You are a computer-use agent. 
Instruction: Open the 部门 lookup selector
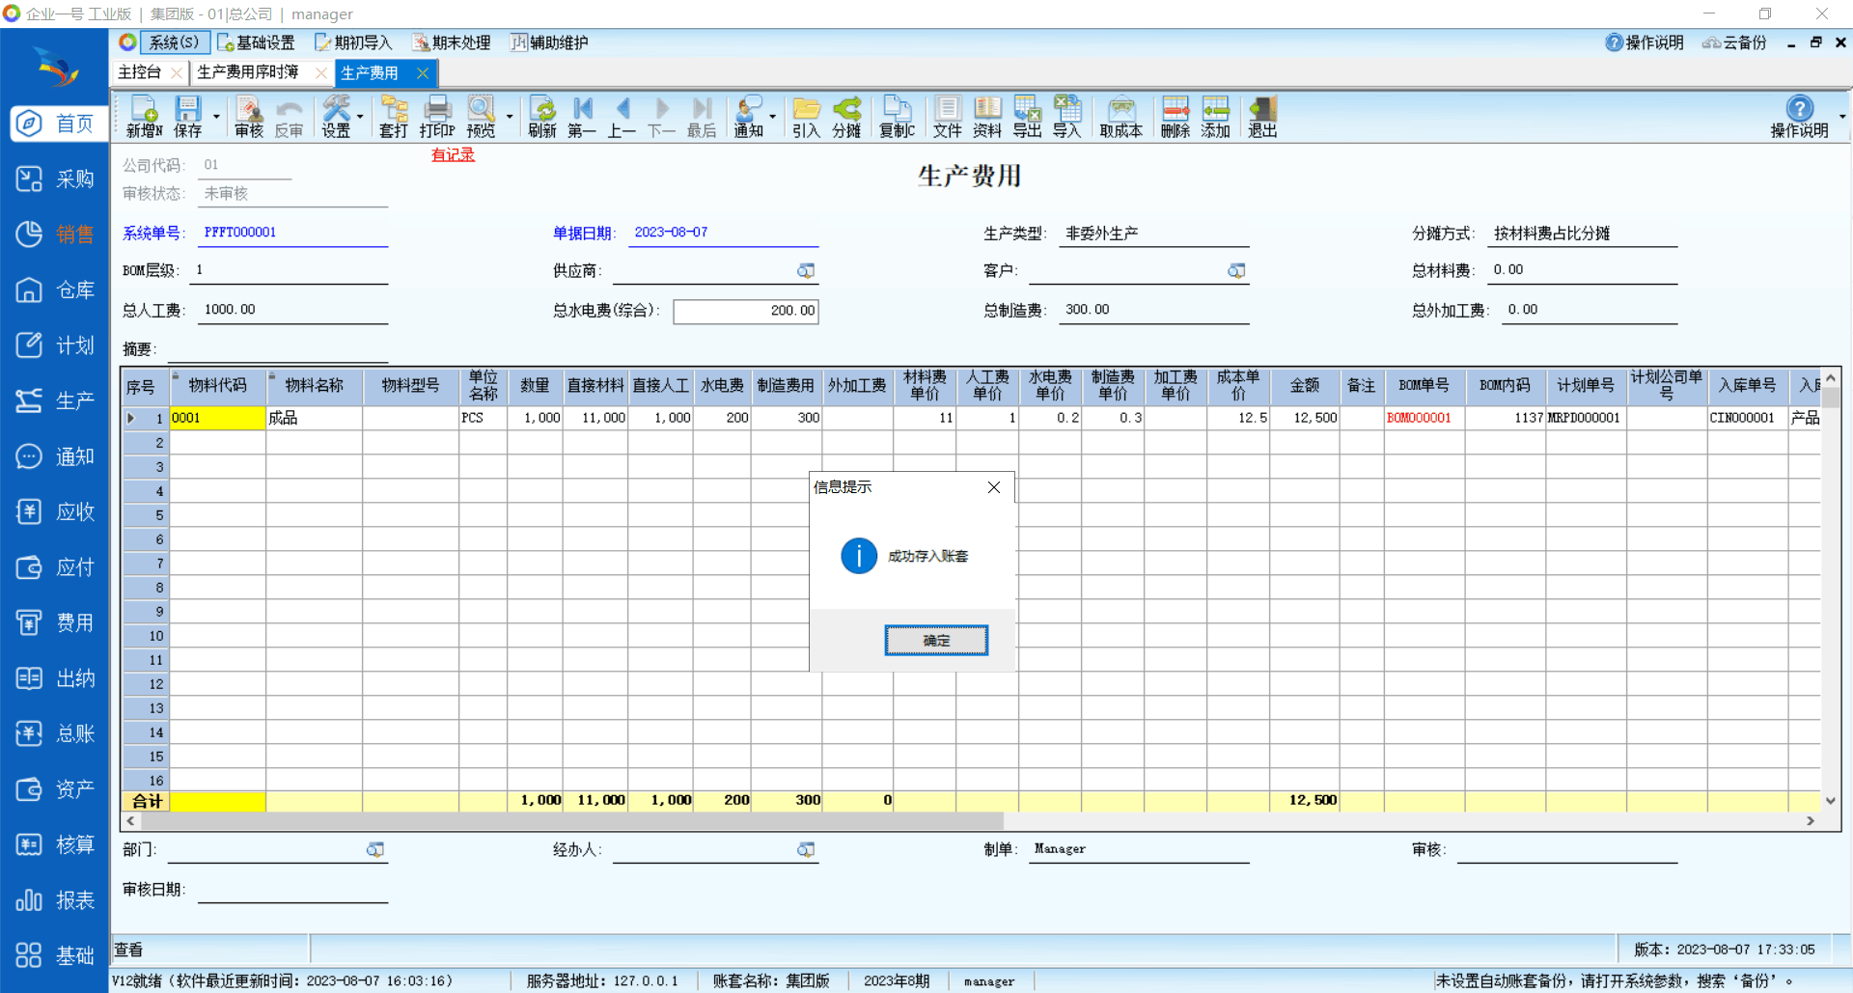tap(375, 850)
